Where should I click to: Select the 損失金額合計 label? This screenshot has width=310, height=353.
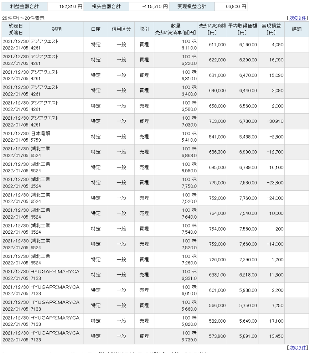tap(106, 7)
